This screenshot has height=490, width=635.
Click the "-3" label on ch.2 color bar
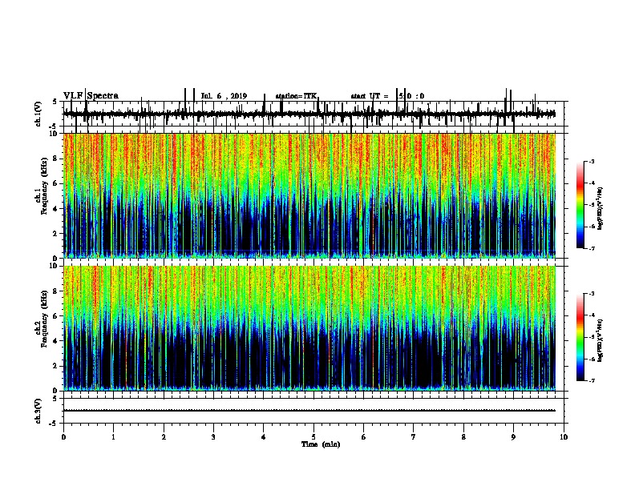591,294
